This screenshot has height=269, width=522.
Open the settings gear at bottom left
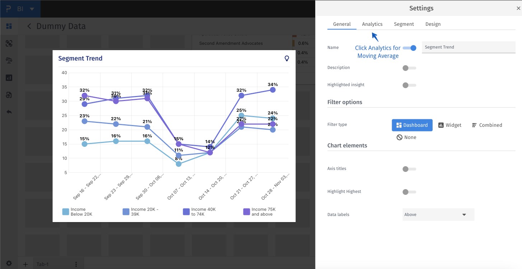(9, 263)
